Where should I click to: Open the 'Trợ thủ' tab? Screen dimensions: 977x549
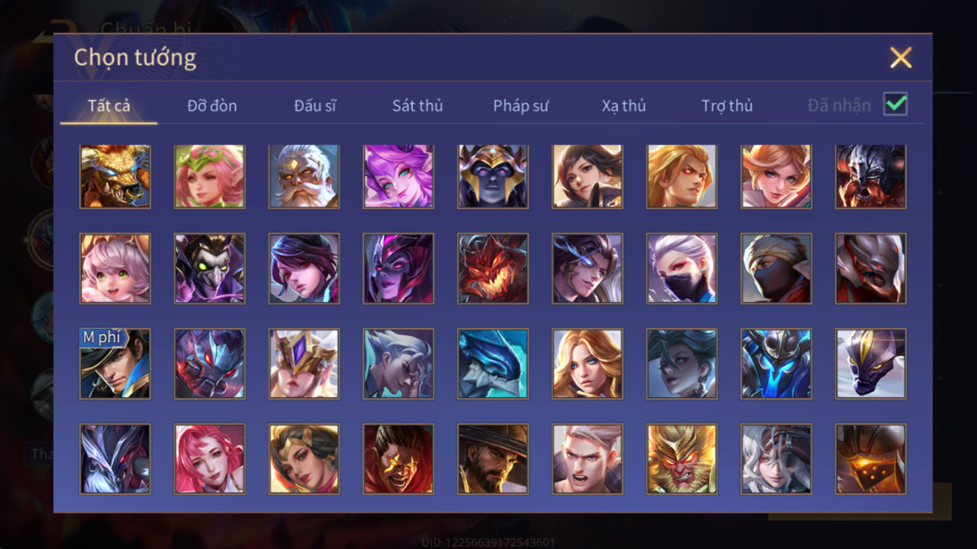click(x=727, y=106)
